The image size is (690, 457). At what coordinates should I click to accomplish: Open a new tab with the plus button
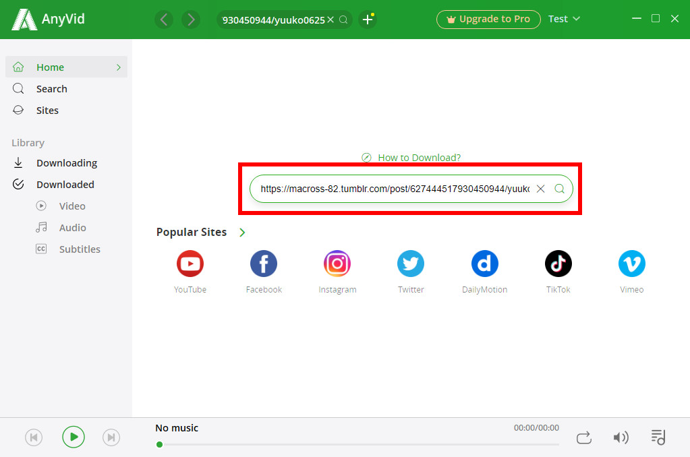[x=368, y=20]
